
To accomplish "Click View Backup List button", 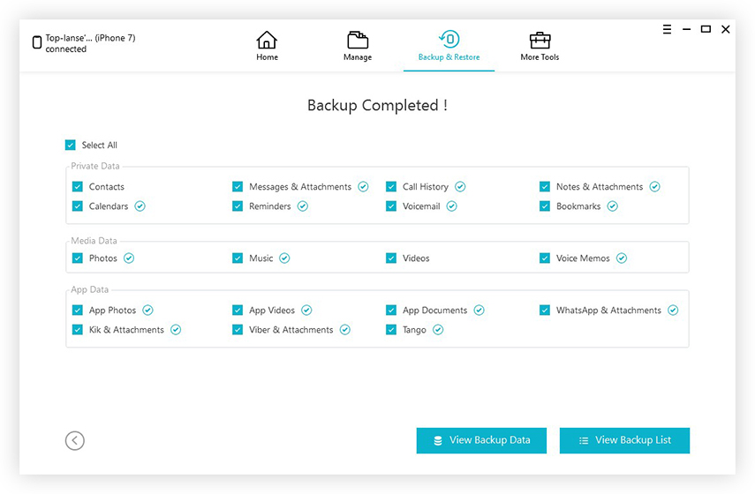I will click(x=624, y=440).
